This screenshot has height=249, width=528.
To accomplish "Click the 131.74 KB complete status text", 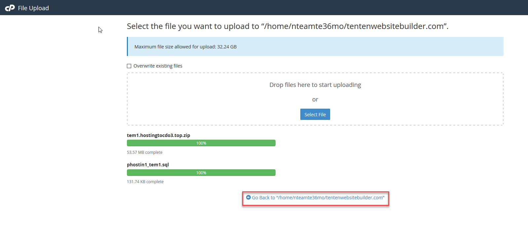I will 145,181.
